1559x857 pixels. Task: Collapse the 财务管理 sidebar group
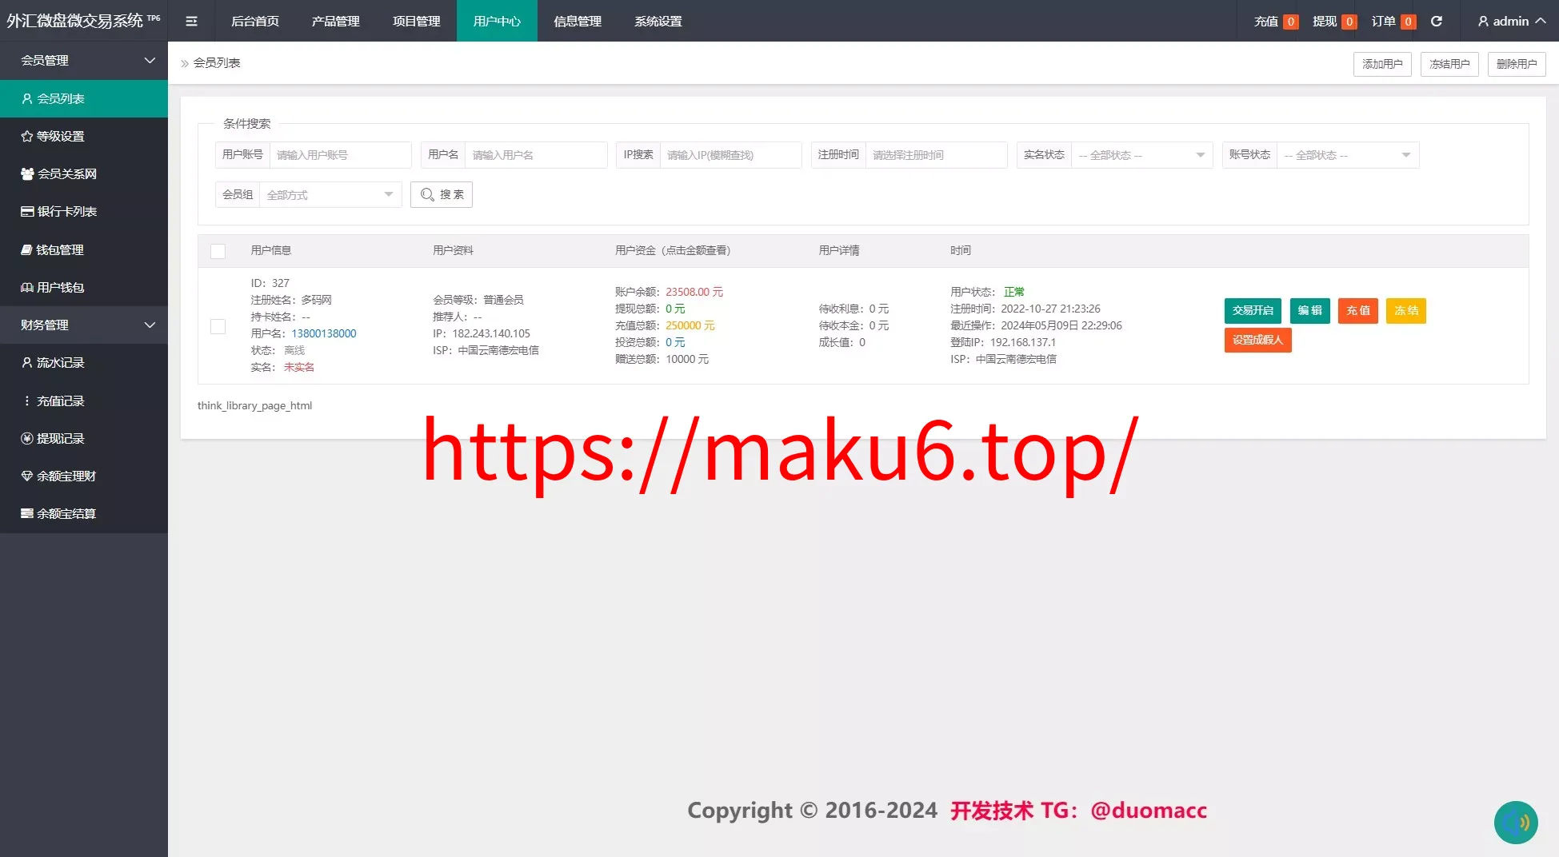[x=84, y=325]
